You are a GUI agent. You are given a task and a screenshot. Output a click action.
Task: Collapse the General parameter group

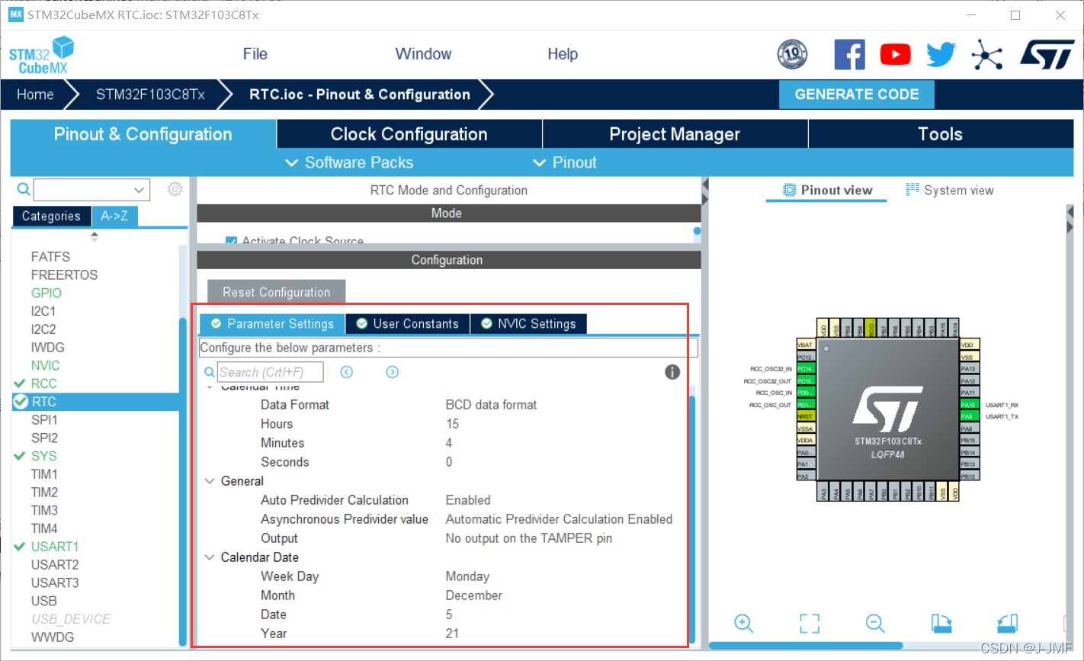tap(210, 481)
